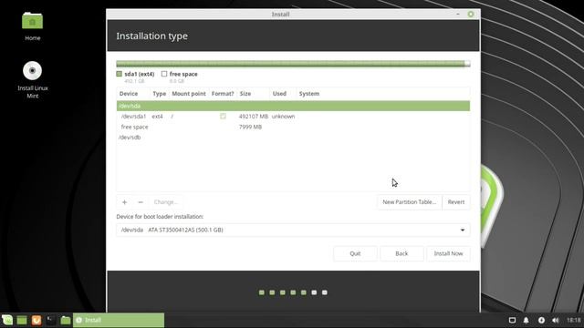Open the boot loader device dropdown

(293, 231)
